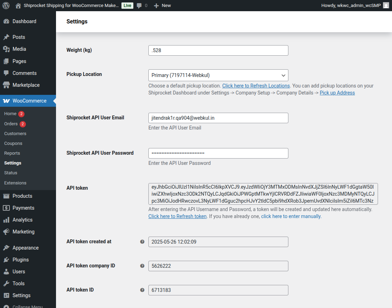Click help icon beside API token ID
The image size is (392, 308).
click(x=142, y=290)
